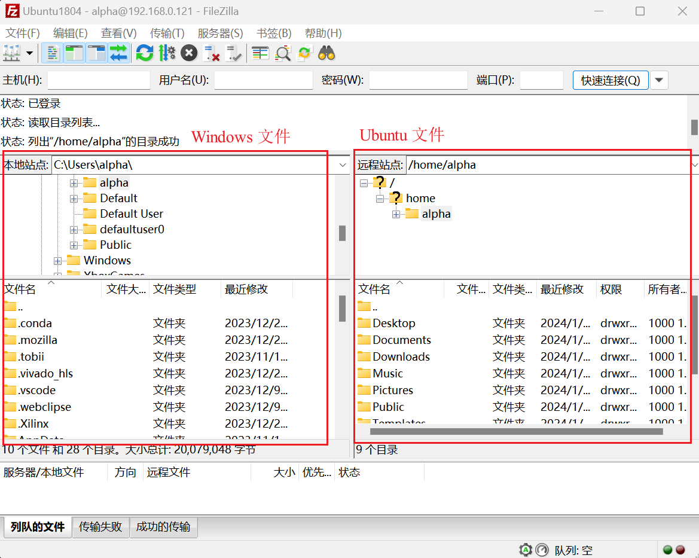Toggle directory comparison icon
699x558 pixels.
283,53
